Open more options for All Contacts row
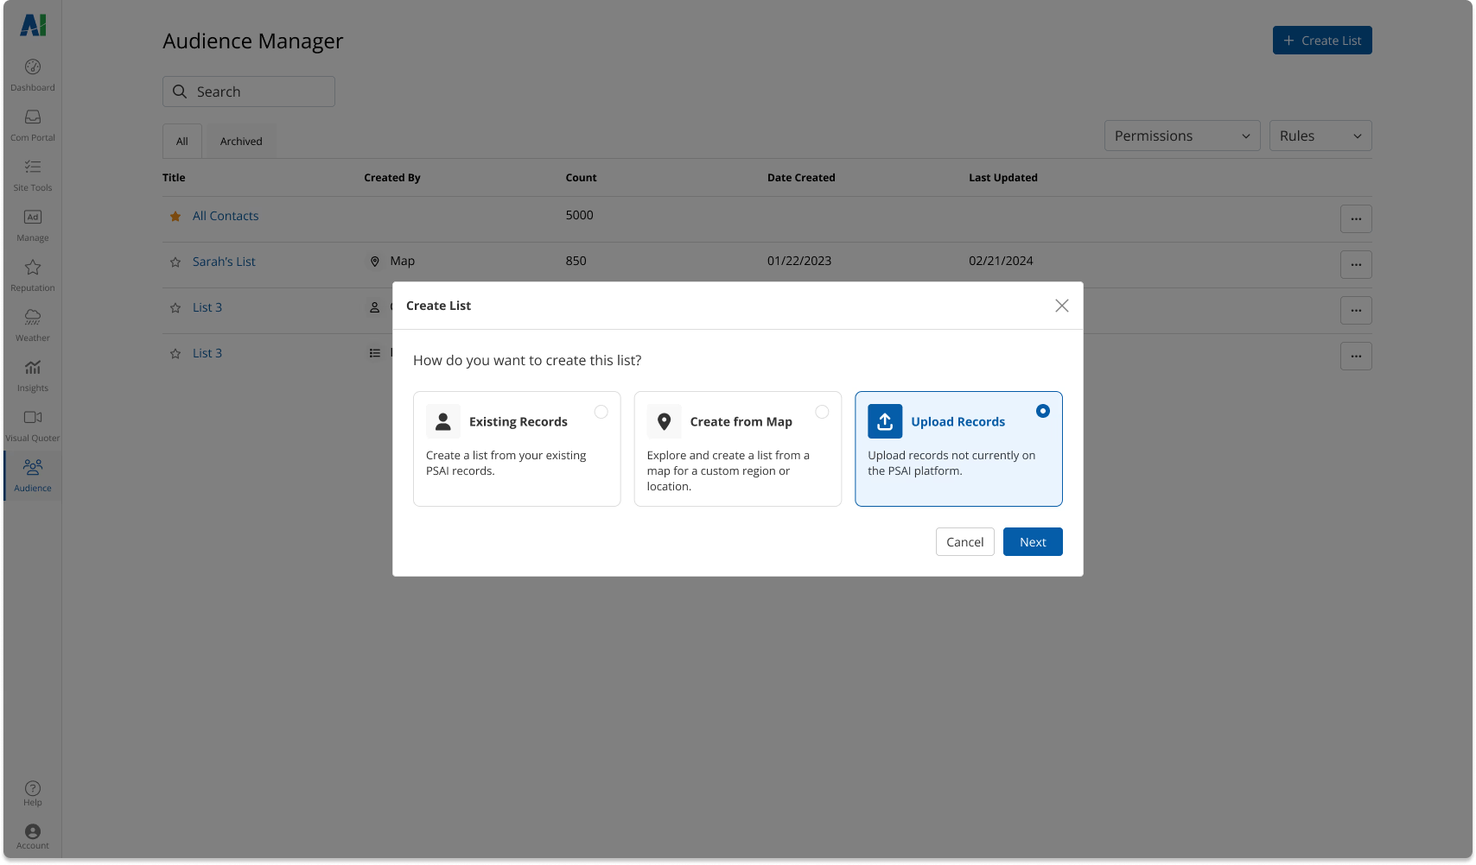Image resolution: width=1476 pixels, height=865 pixels. click(x=1355, y=218)
